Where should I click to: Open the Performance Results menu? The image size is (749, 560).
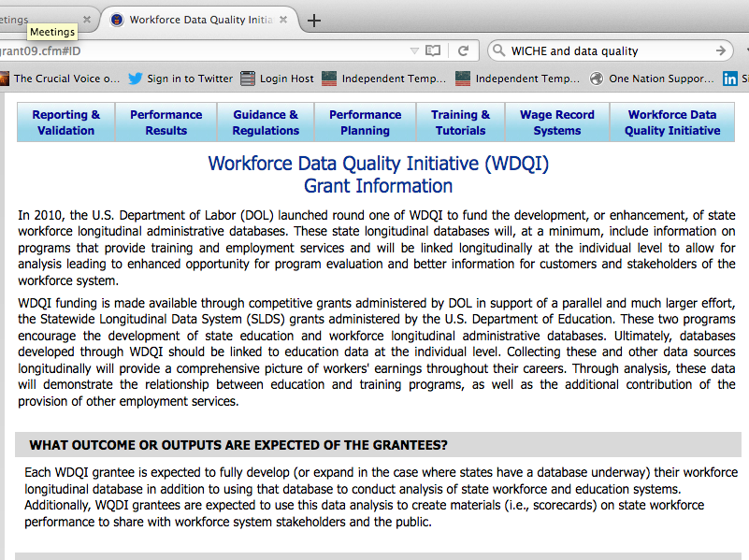click(x=166, y=122)
